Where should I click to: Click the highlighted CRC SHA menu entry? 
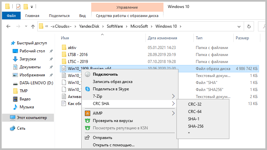(130, 104)
